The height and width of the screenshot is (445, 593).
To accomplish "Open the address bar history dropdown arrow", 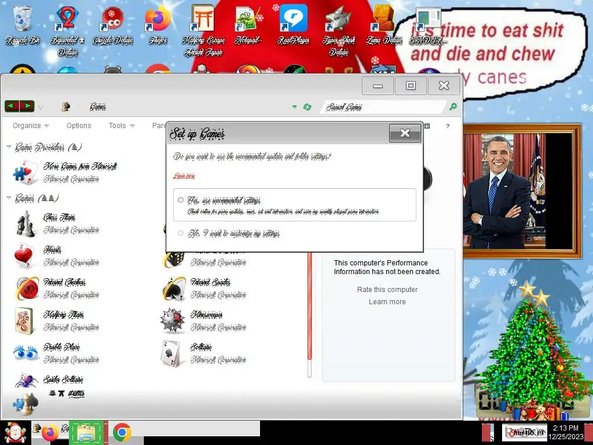I will tap(294, 107).
